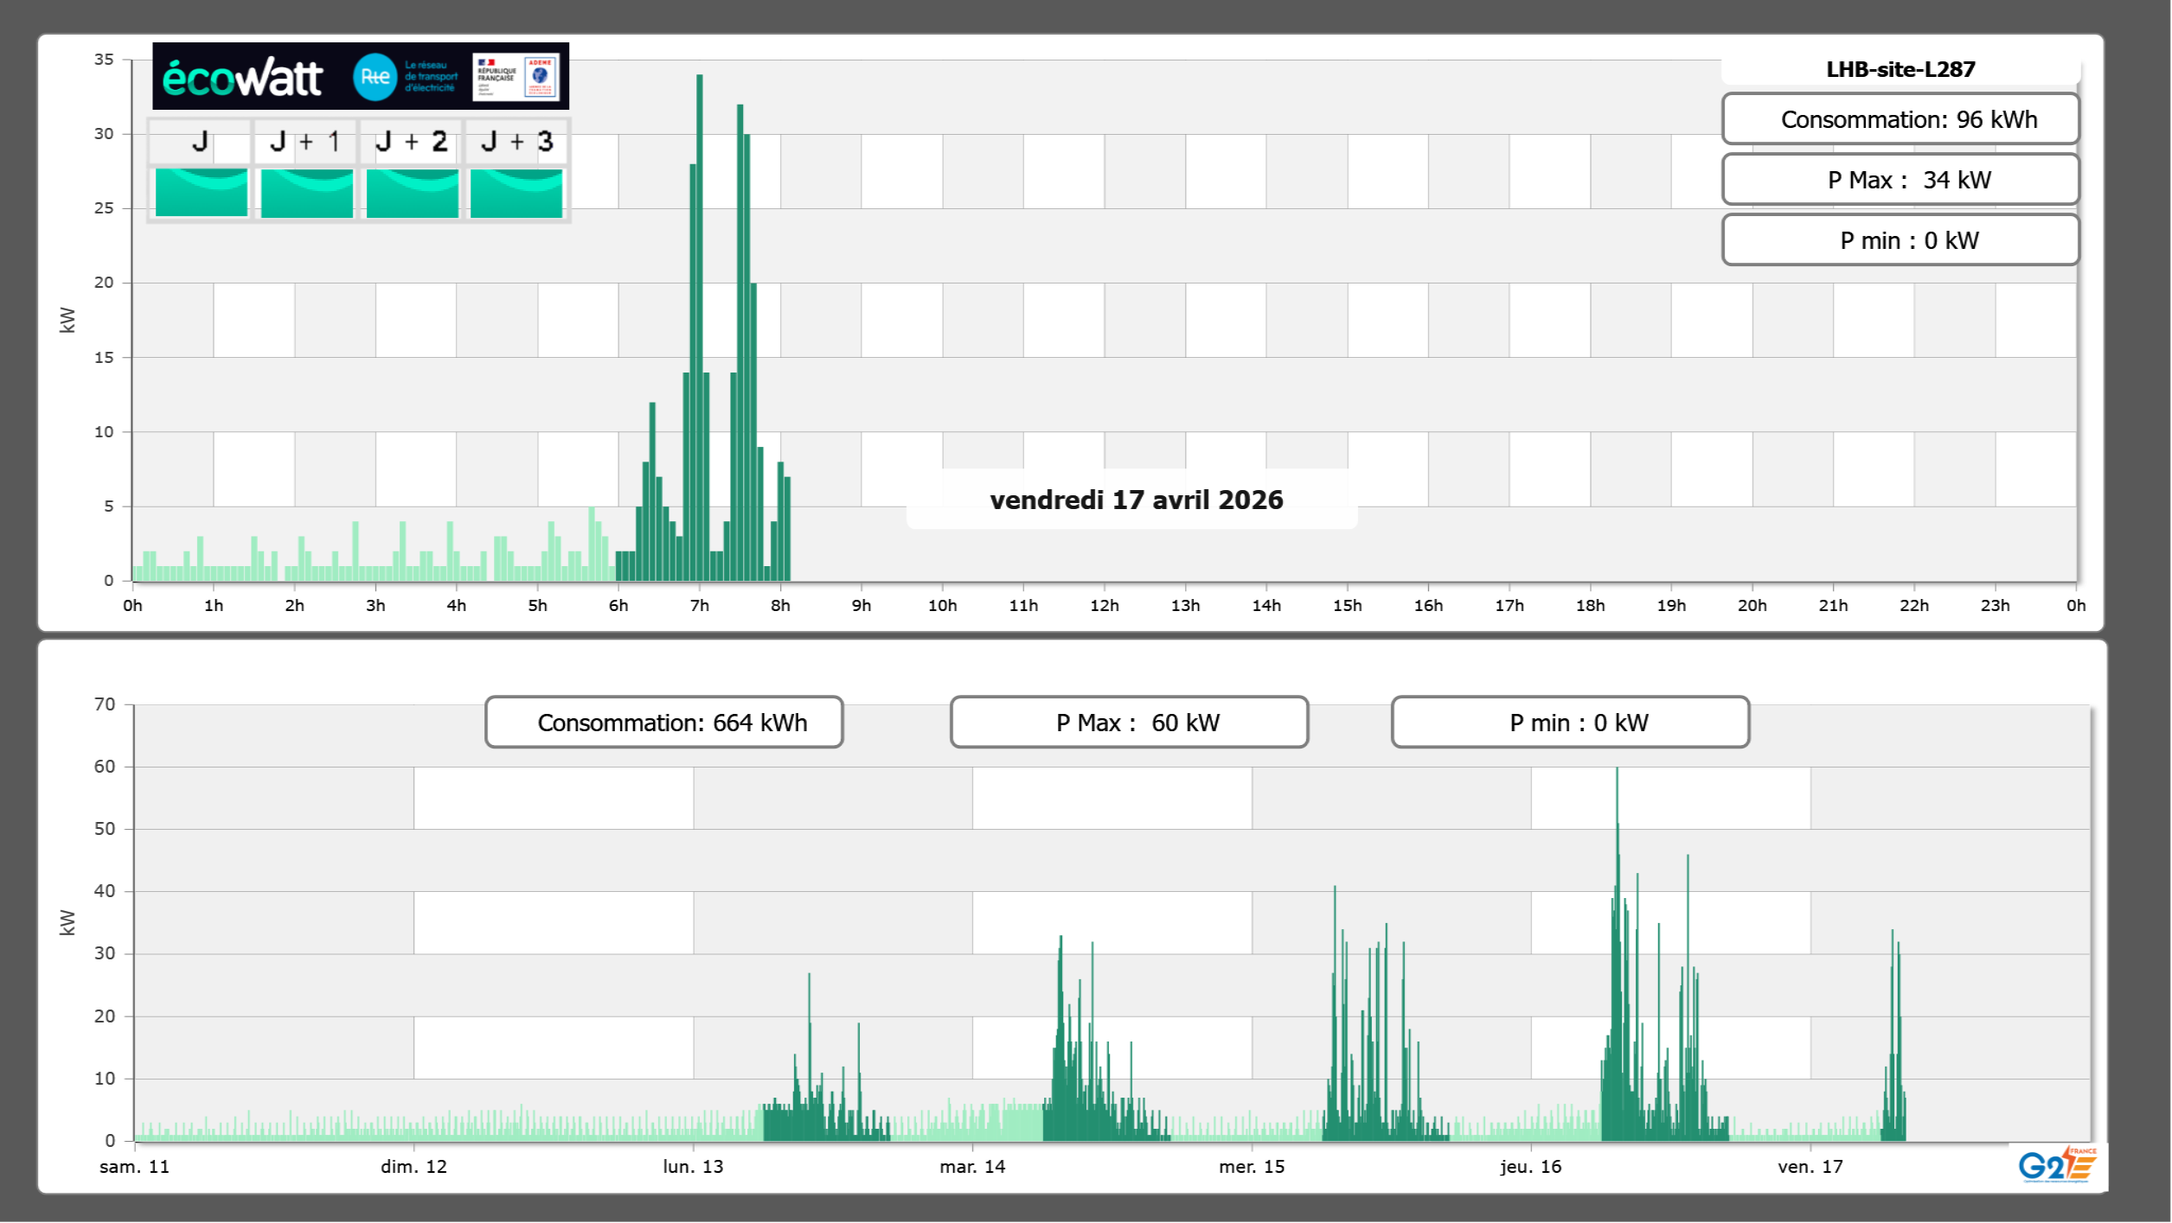Click the weekly P Max : 60 kW box
The height and width of the screenshot is (1223, 2172).
pyautogui.click(x=1129, y=723)
